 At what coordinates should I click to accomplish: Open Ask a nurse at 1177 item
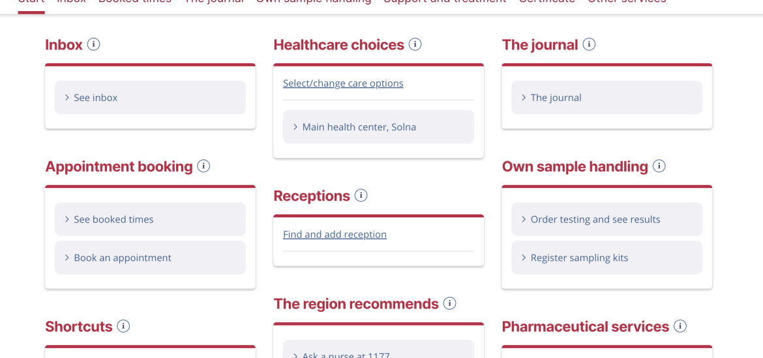[379, 349]
